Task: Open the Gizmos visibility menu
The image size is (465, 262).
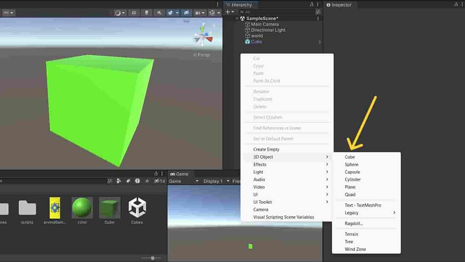Action: pyautogui.click(x=199, y=12)
